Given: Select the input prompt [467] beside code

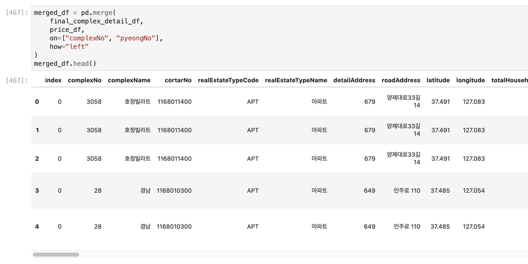Looking at the screenshot, I should click(17, 13).
